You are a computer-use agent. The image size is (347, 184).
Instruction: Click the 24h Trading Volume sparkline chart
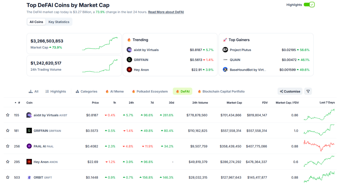pyautogui.click(x=100, y=66)
